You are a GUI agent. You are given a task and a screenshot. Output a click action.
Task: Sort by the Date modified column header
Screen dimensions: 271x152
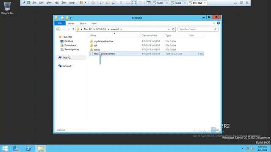click(152, 35)
